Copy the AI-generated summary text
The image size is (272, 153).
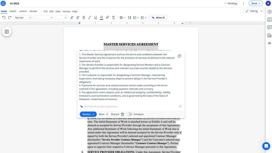tap(179, 56)
